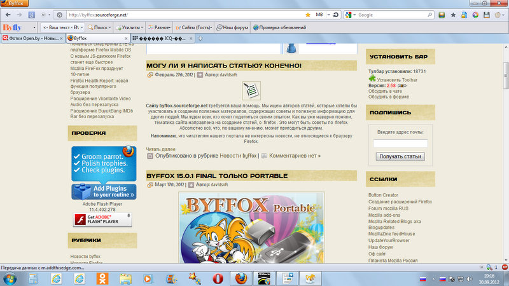Switch to the ICQ tab
The height and width of the screenshot is (286, 509).
[x=159, y=38]
